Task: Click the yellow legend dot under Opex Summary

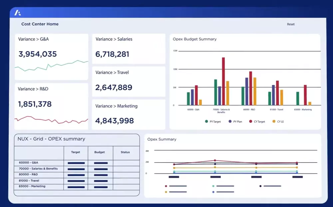Action: (166, 192)
